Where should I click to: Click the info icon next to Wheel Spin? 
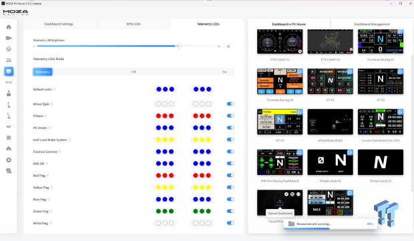[x=52, y=104]
